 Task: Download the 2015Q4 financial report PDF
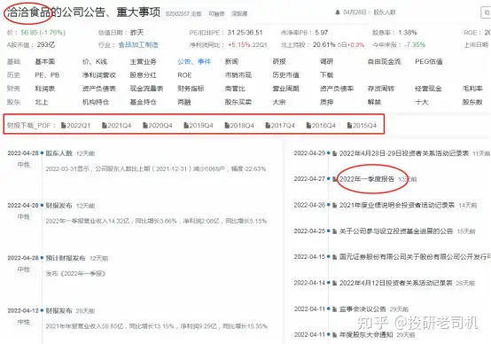[x=362, y=125]
